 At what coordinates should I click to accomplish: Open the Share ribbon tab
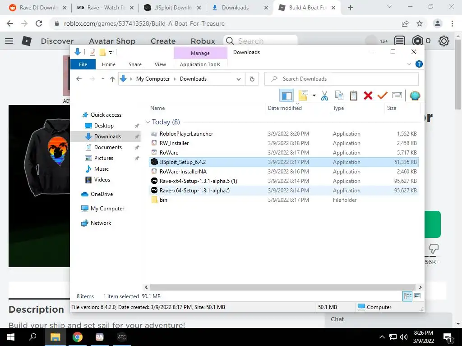click(135, 64)
